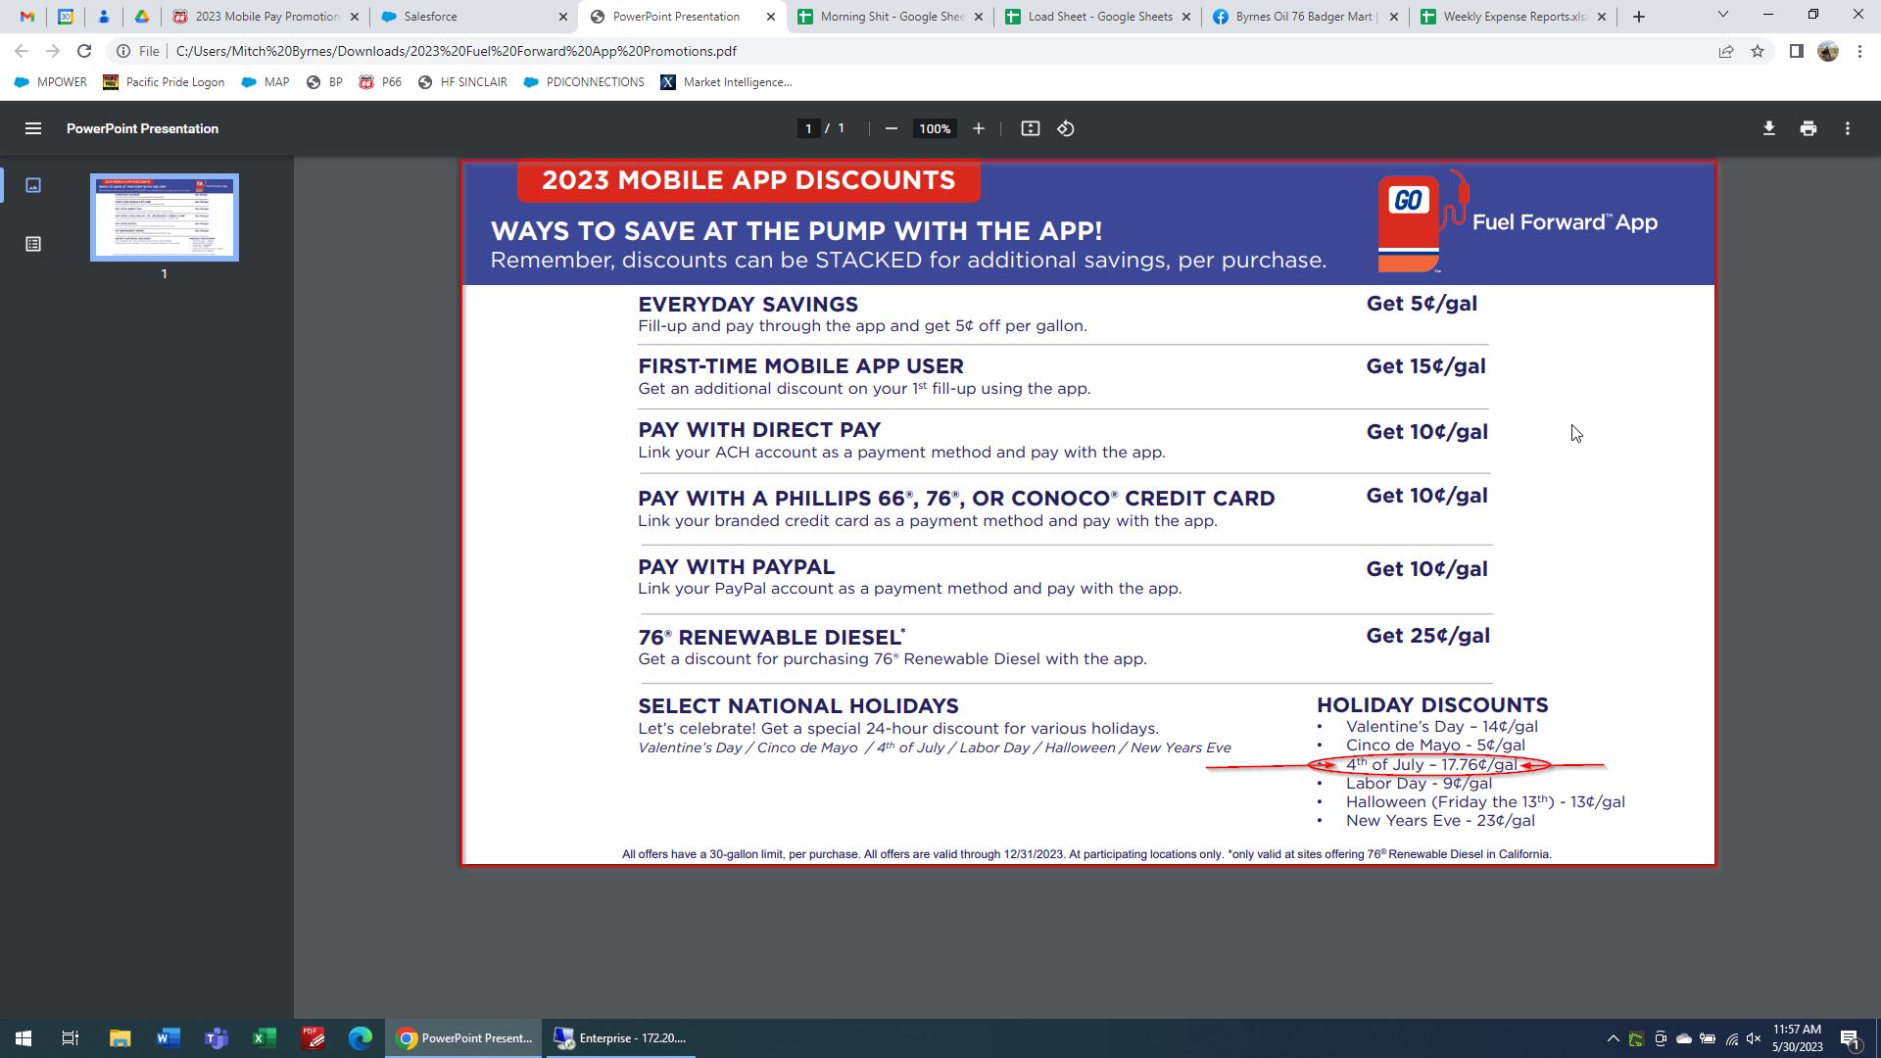This screenshot has height=1058, width=1881.
Task: Bookmark this page with star icon
Action: point(1758,51)
